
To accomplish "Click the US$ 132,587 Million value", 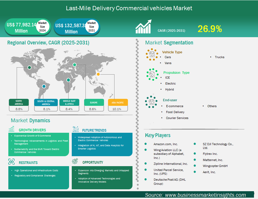I will coord(71,29).
